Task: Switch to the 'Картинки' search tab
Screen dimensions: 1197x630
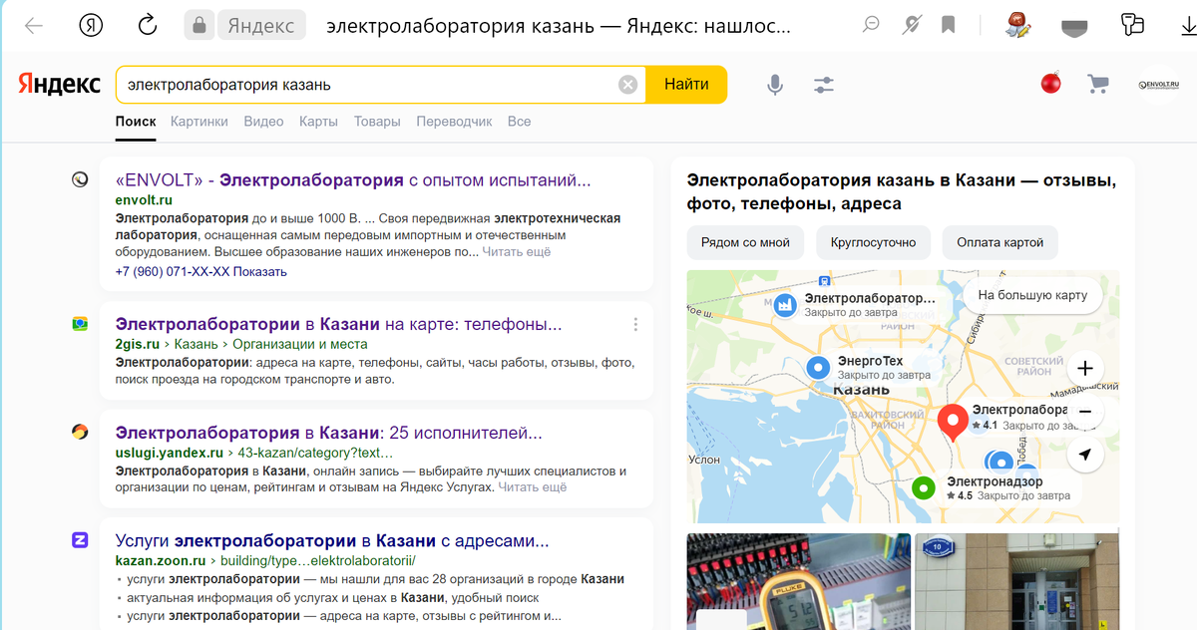Action: [199, 120]
